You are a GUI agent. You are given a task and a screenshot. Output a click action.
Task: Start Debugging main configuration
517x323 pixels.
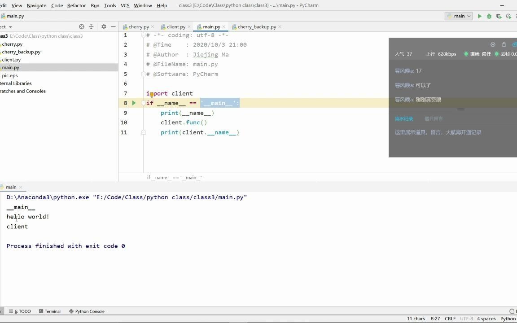tap(489, 16)
